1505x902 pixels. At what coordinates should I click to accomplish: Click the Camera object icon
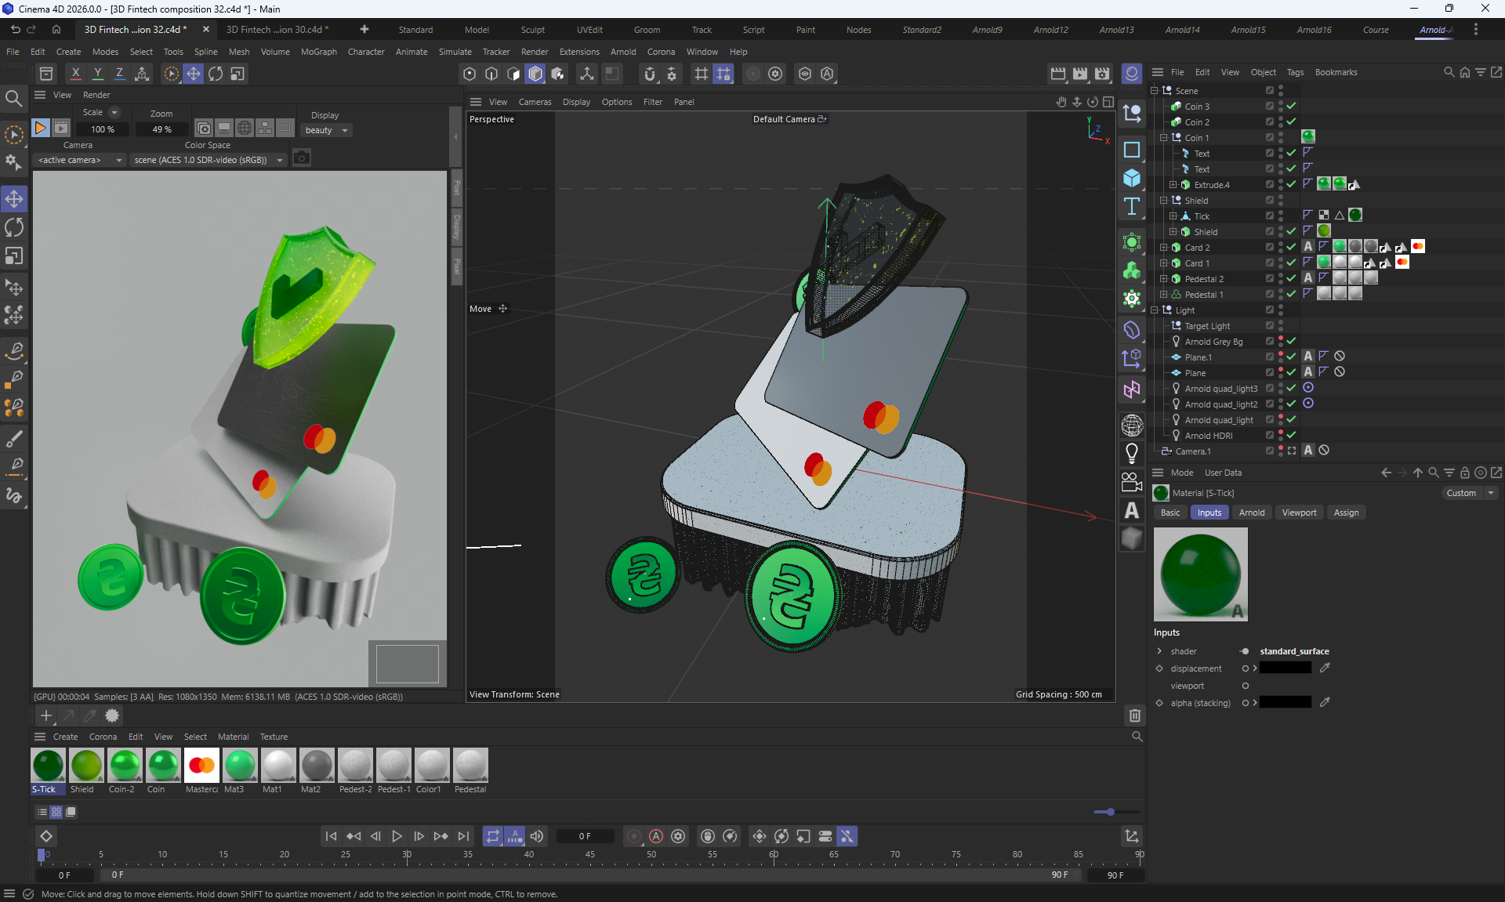1131,482
